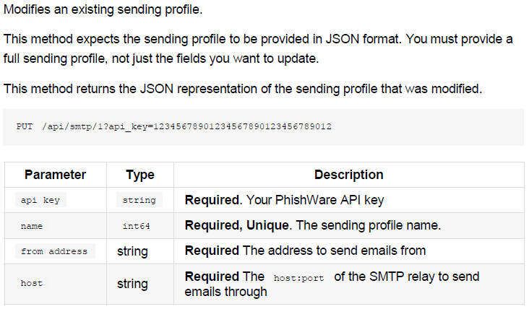Click the Type column header
Viewport: 529px width, 309px height.
pos(140,175)
